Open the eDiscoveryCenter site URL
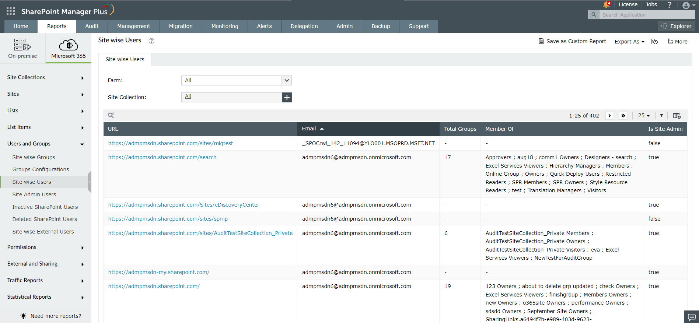 point(184,205)
